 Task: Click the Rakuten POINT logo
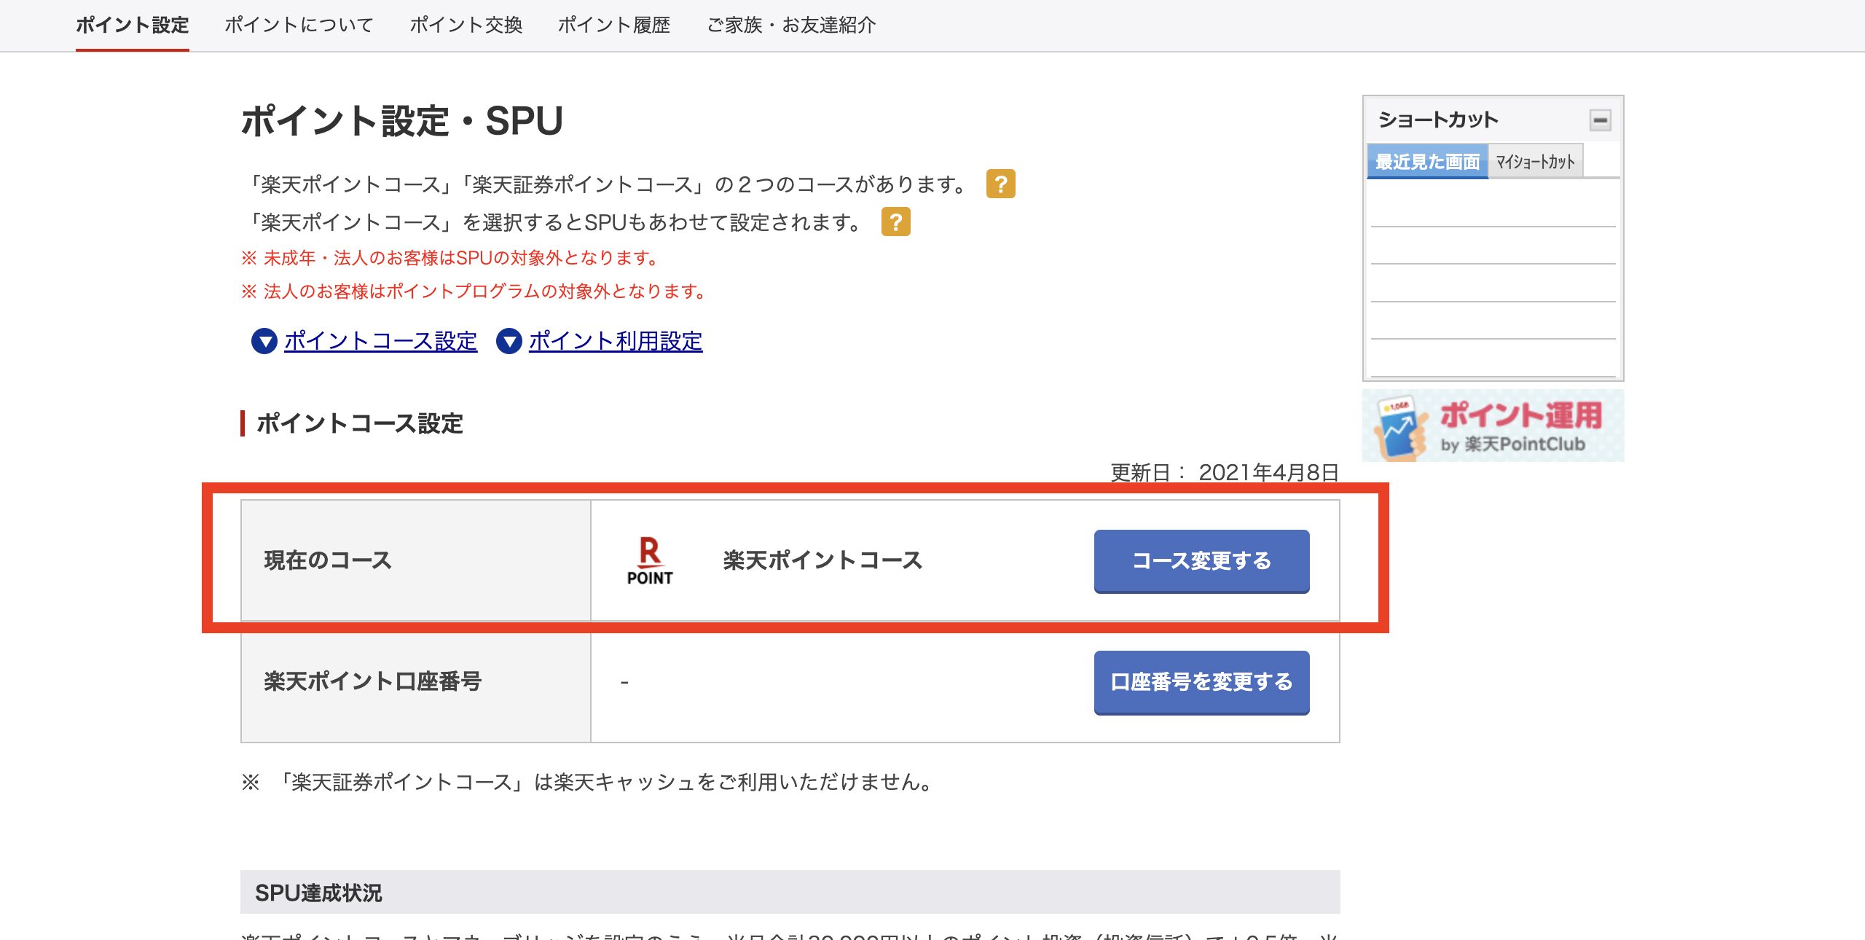(x=650, y=561)
